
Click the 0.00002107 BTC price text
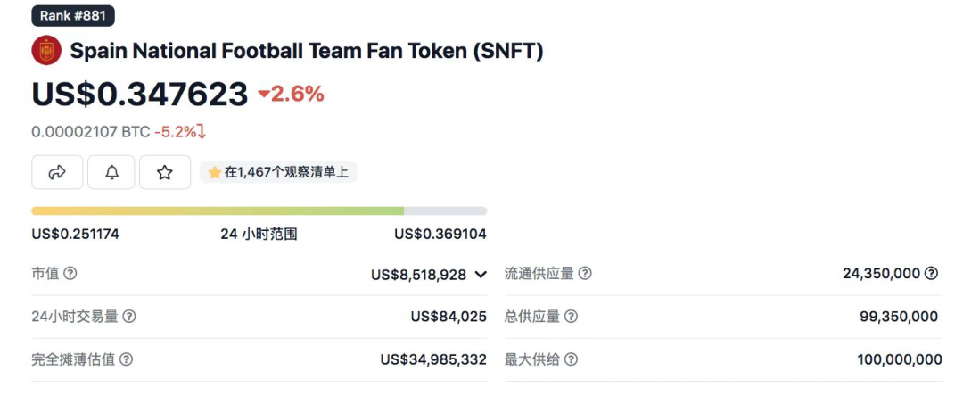pyautogui.click(x=91, y=132)
